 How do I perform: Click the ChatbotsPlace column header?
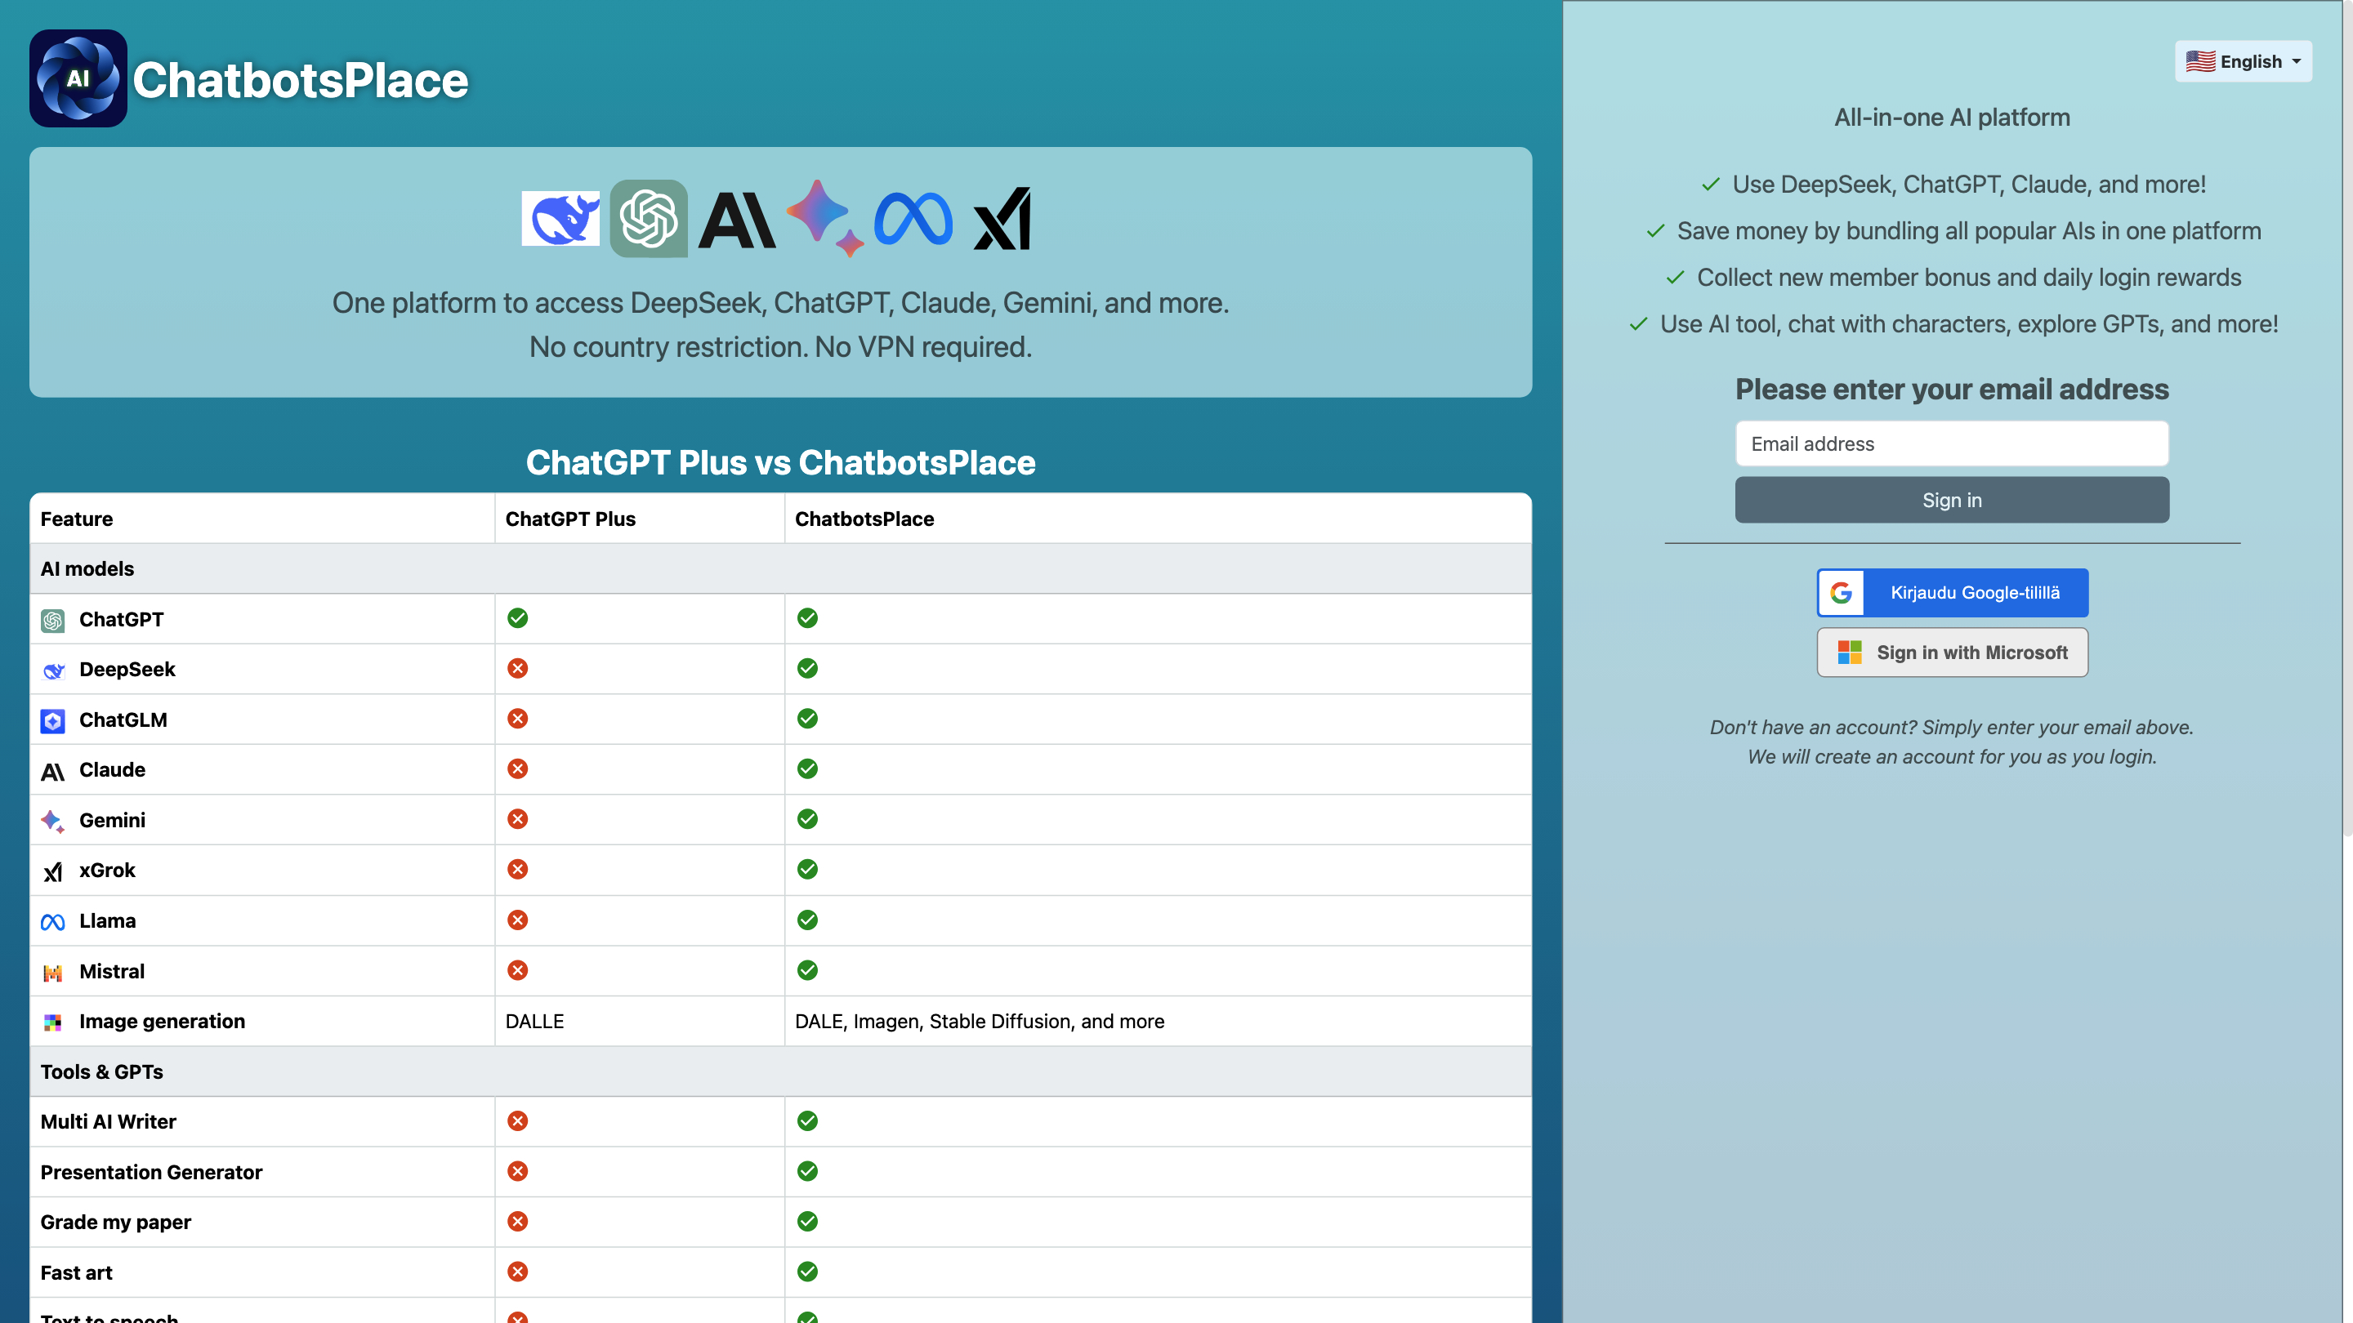(x=864, y=519)
